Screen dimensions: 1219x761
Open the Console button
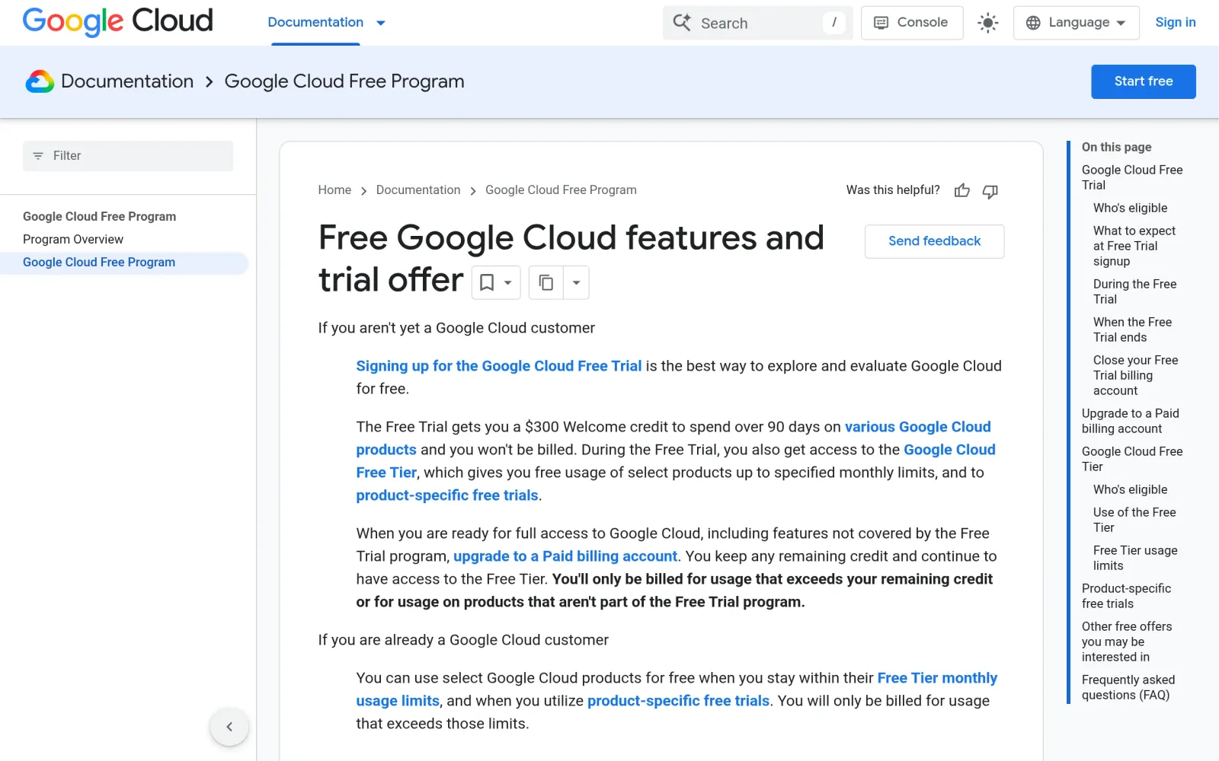[912, 23]
